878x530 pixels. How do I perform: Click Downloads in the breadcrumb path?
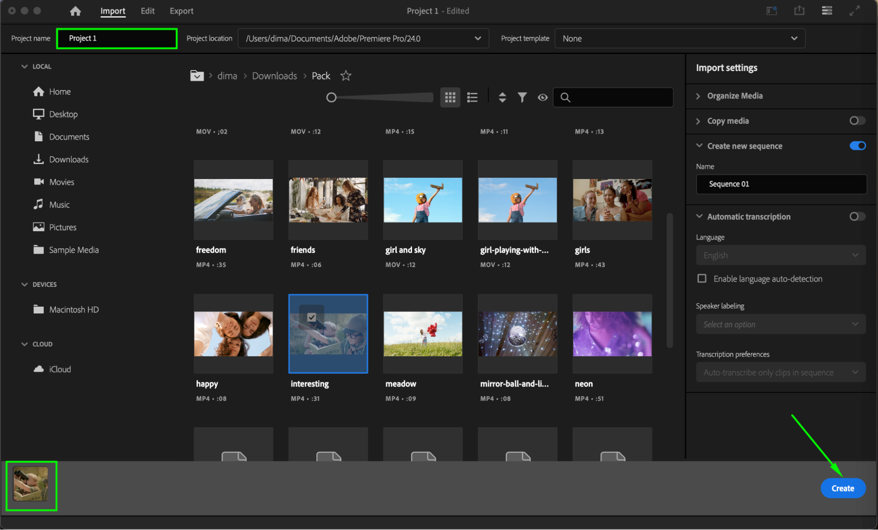coord(275,76)
